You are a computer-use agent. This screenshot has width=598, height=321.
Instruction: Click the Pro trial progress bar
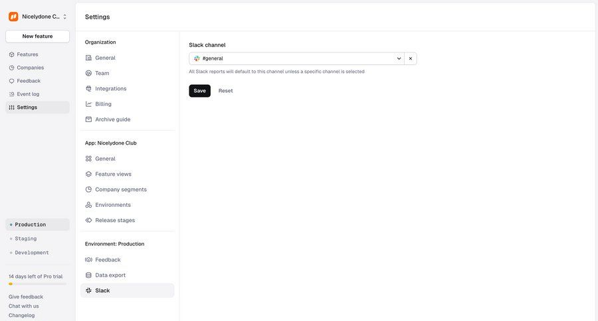(x=37, y=284)
